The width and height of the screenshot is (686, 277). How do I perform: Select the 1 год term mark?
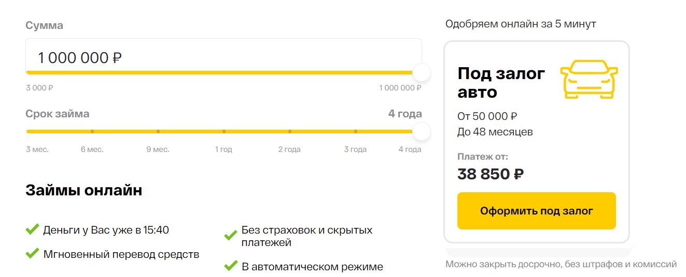224,131
